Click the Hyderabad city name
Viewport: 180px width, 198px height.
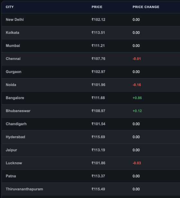(15, 137)
